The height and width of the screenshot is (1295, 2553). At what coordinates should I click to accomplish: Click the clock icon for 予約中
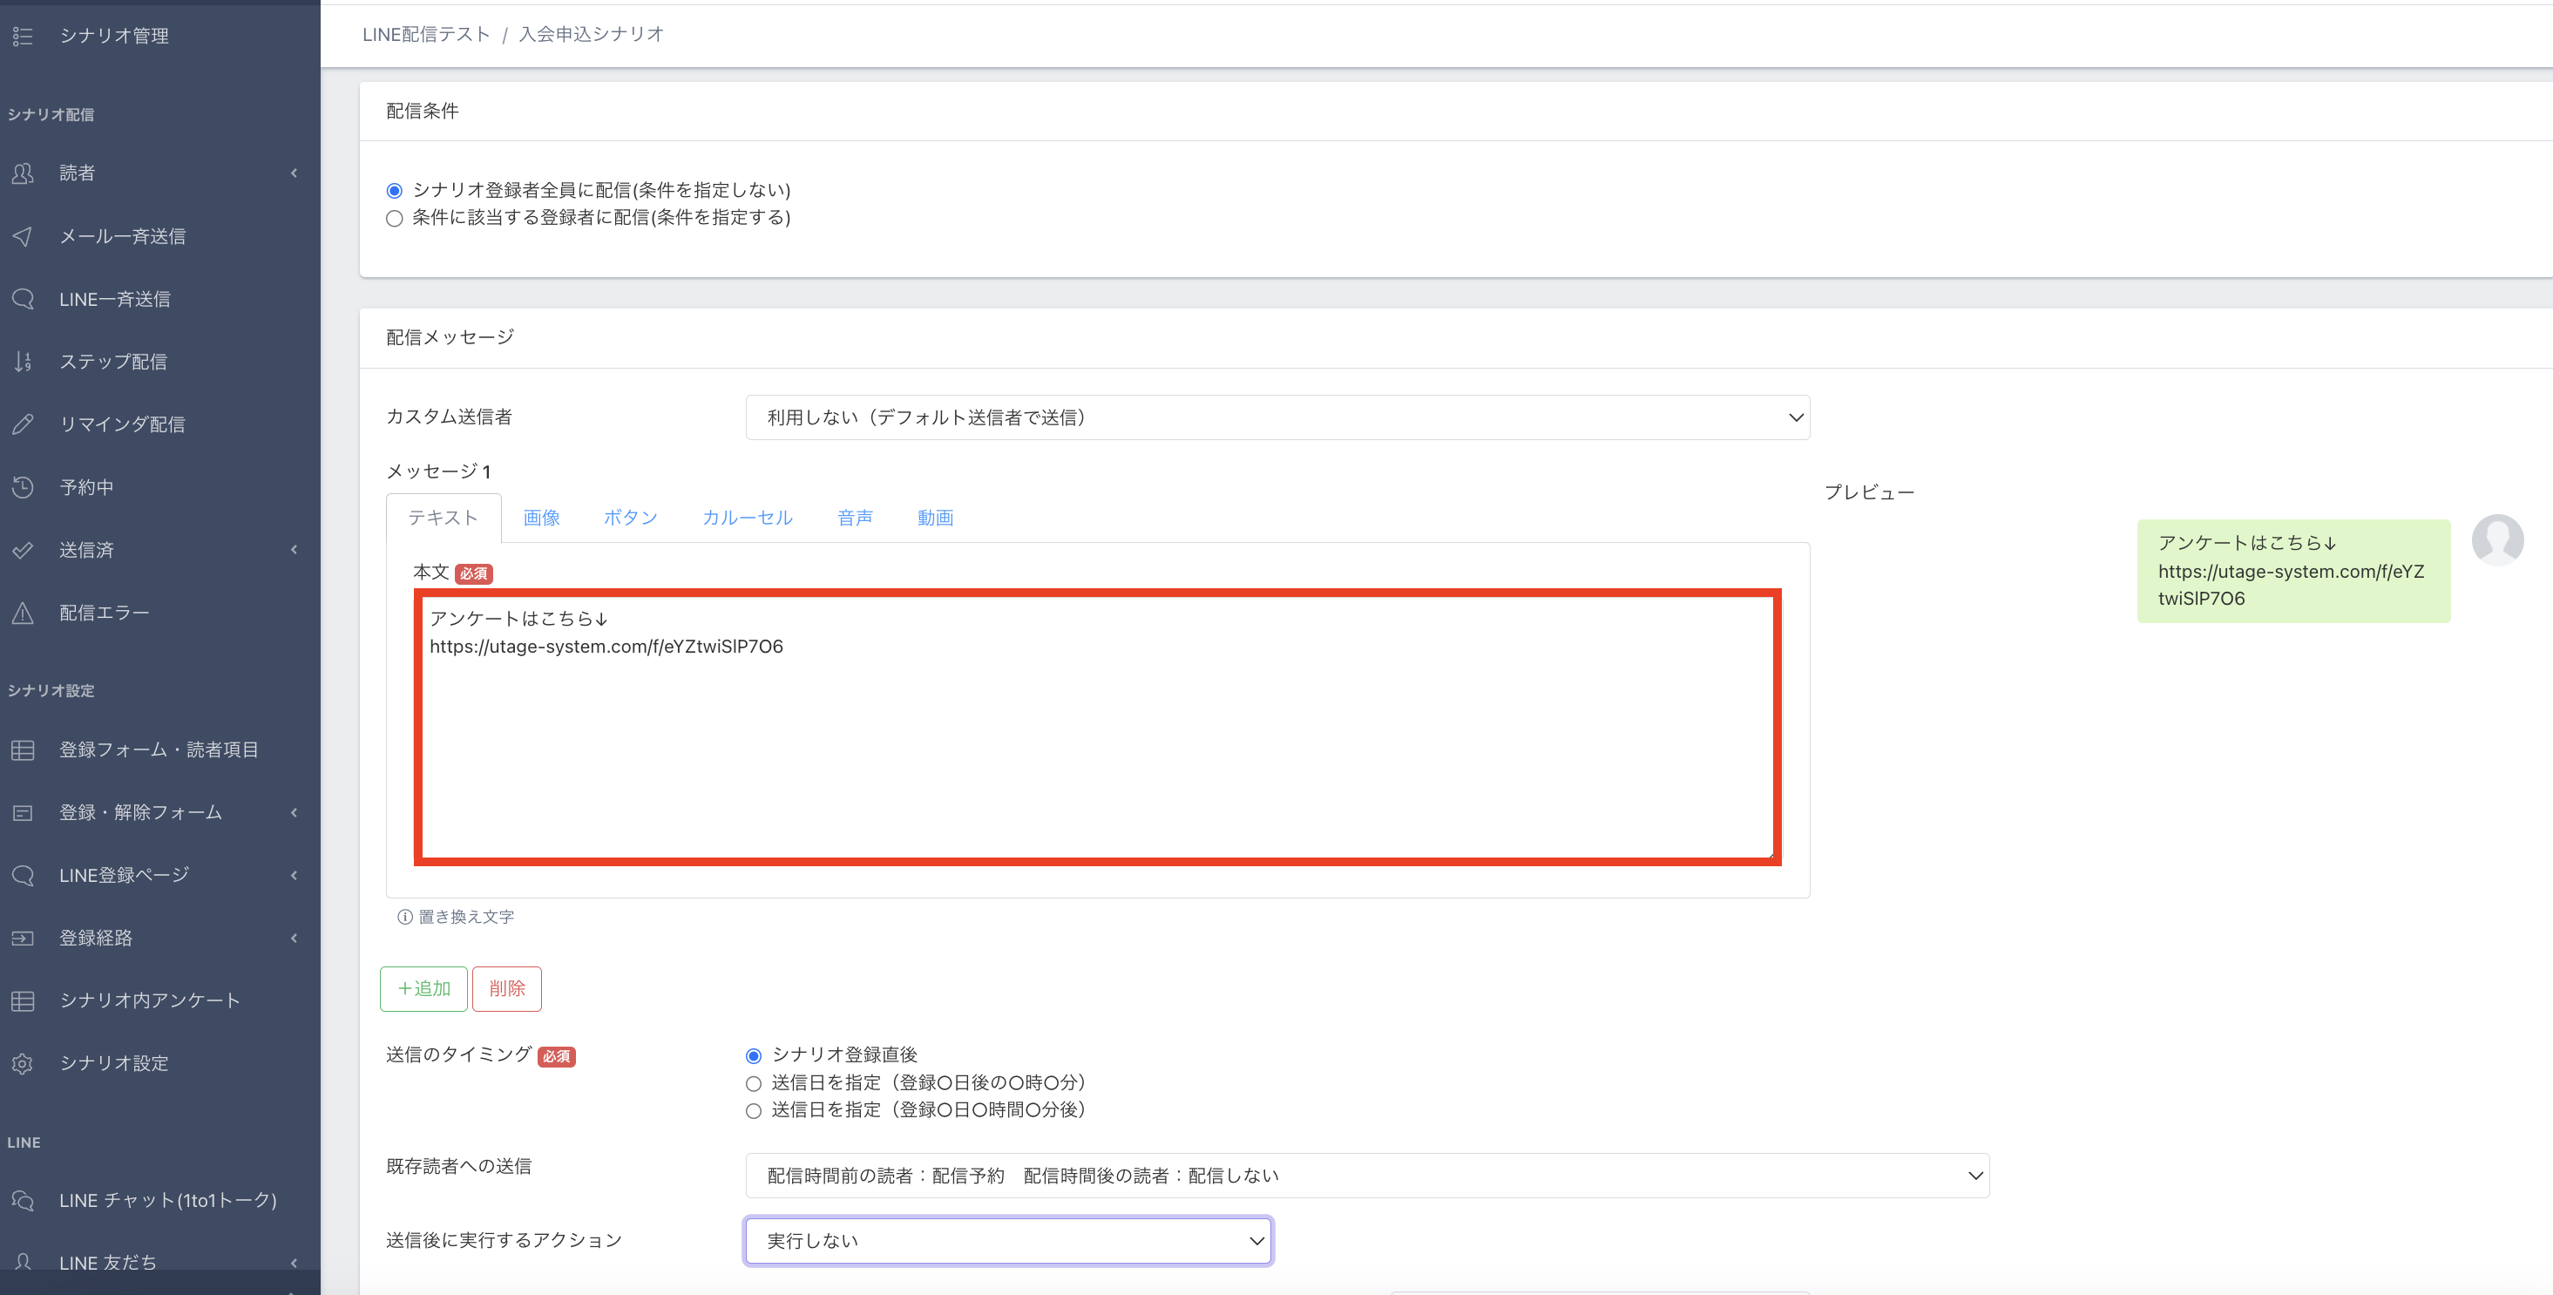tap(23, 487)
